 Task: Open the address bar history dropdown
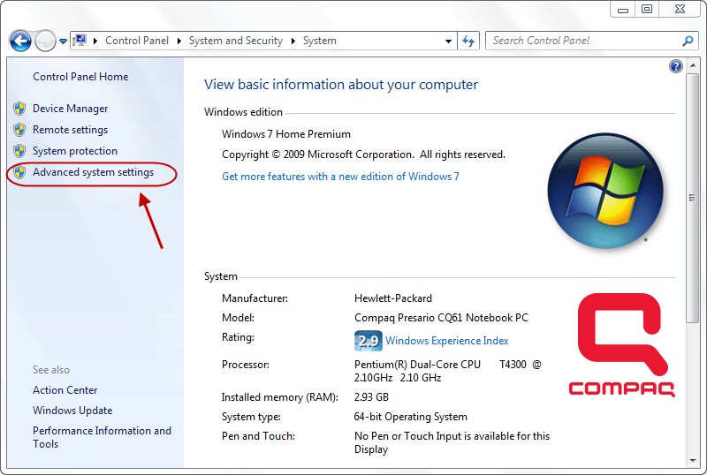(448, 41)
